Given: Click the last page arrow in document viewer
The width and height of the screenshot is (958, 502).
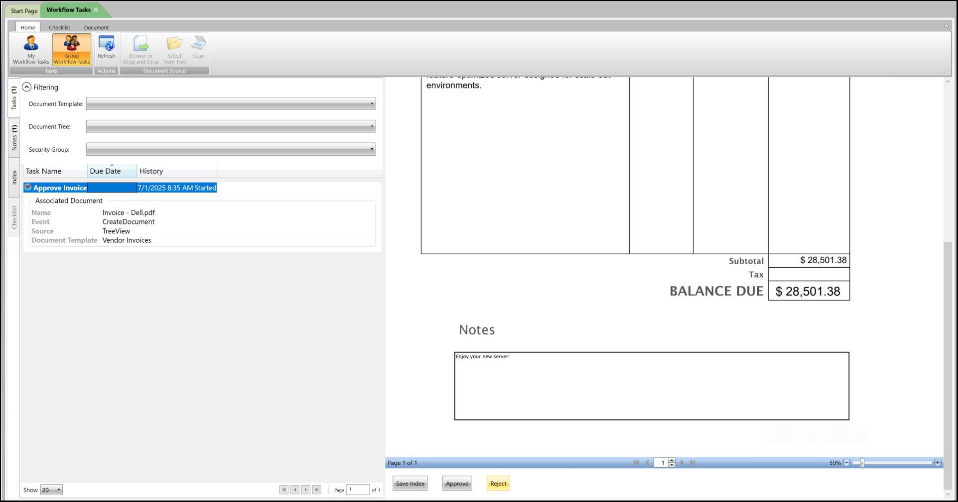Looking at the screenshot, I should coord(692,462).
